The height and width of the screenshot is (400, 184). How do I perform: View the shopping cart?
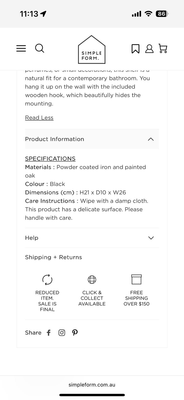point(163,48)
